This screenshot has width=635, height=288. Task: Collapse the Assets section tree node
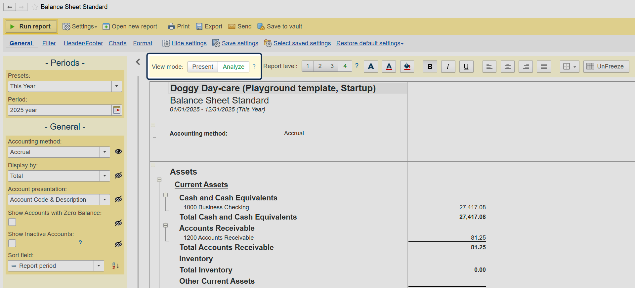coord(153,165)
